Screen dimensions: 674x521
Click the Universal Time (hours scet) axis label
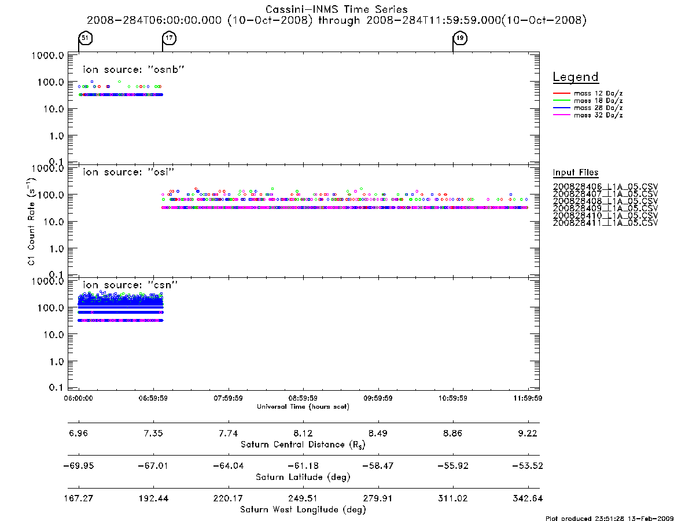(303, 406)
